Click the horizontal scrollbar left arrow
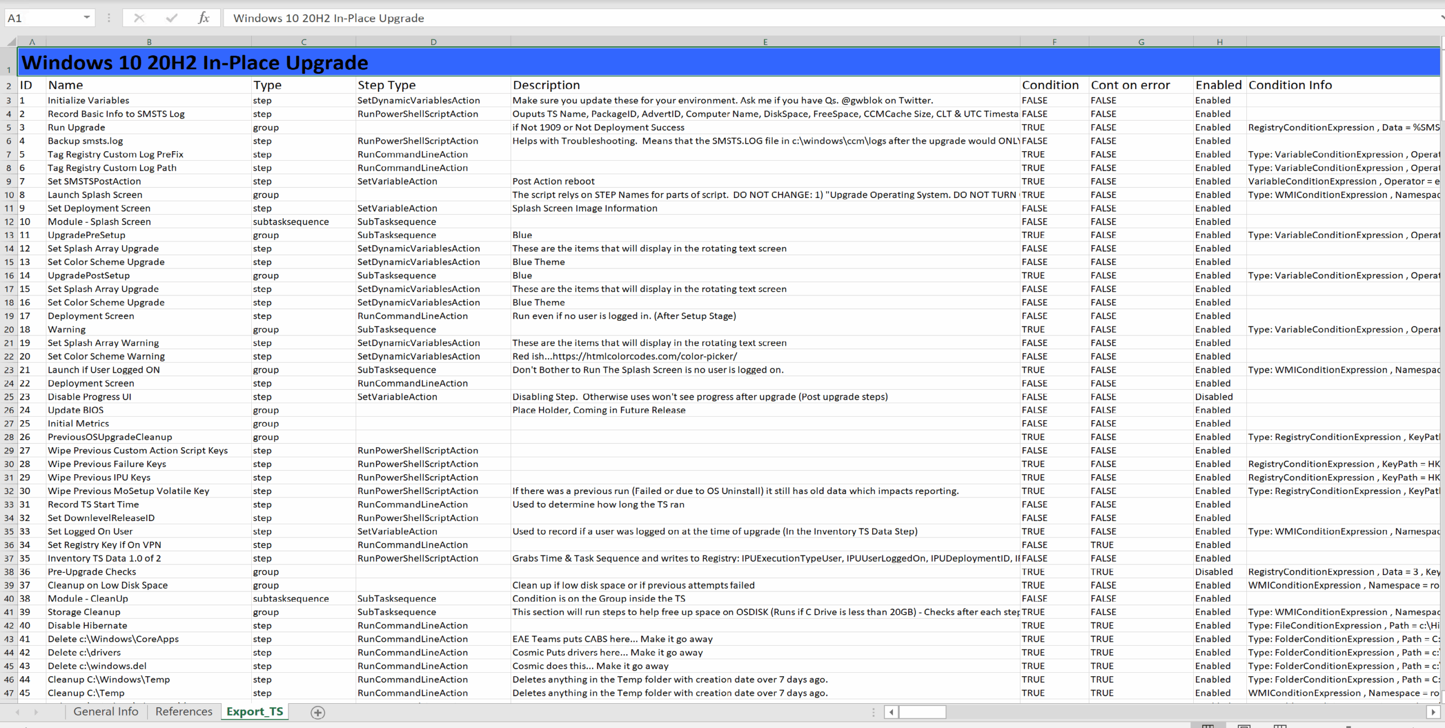The width and height of the screenshot is (1445, 728). [891, 712]
